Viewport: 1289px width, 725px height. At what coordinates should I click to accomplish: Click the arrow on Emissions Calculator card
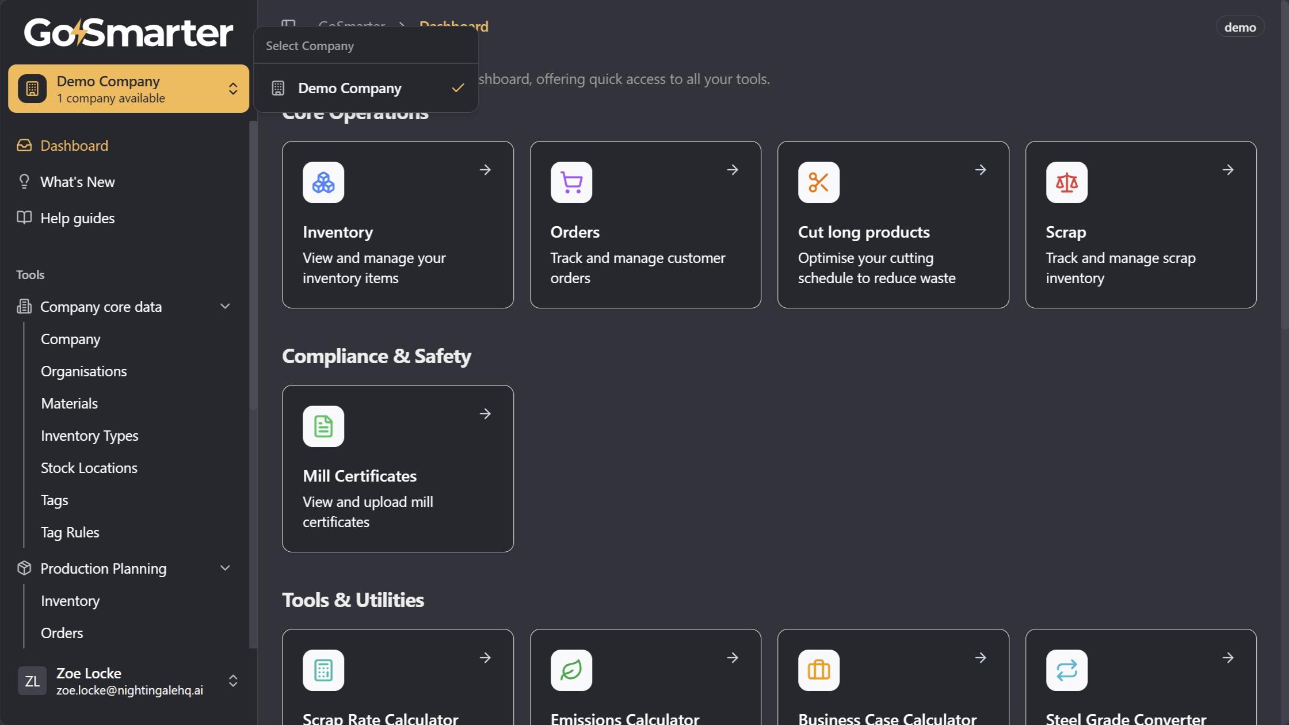pyautogui.click(x=733, y=658)
